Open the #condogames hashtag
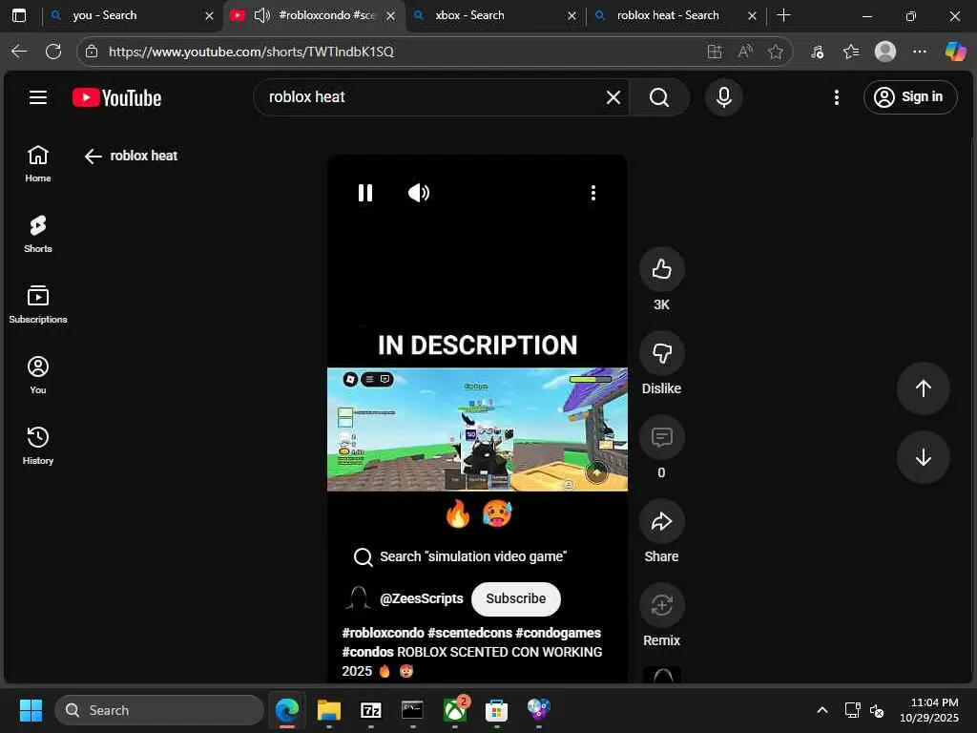The height and width of the screenshot is (733, 977). 557,633
